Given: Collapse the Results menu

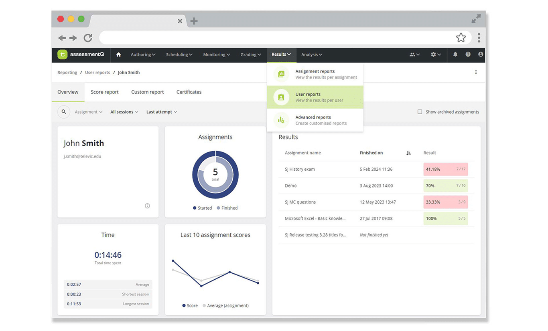Looking at the screenshot, I should [281, 54].
